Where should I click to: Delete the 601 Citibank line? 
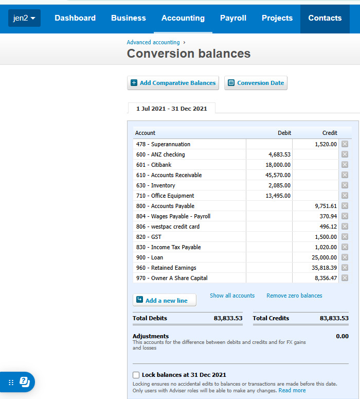pyautogui.click(x=345, y=165)
